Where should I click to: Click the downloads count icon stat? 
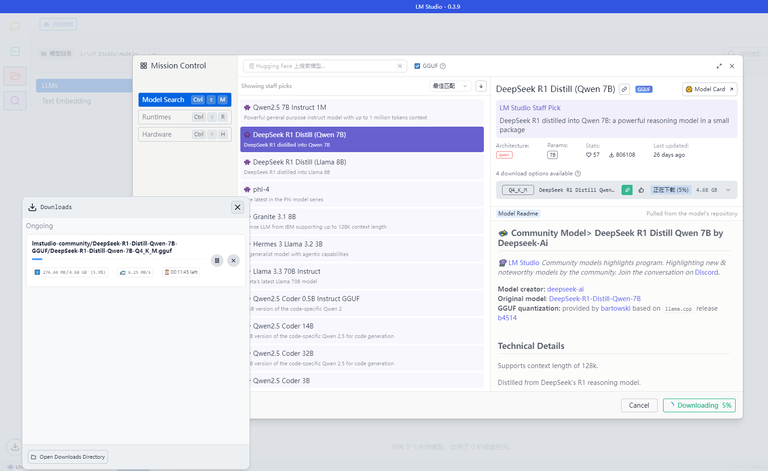(612, 155)
